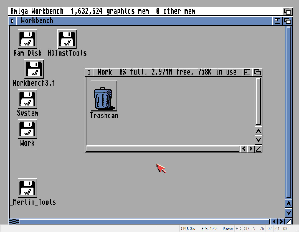Select the System disk icon
The width and height of the screenshot is (299, 232).
click(28, 99)
